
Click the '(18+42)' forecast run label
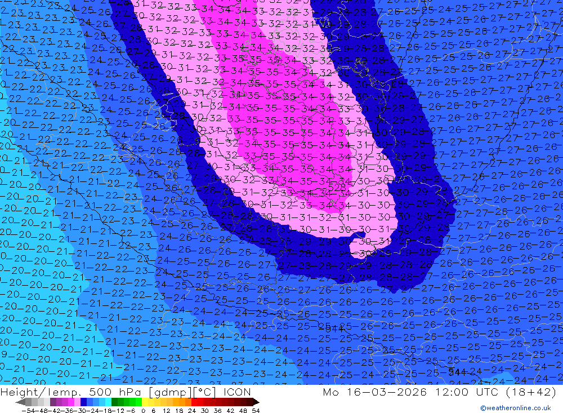(531, 392)
